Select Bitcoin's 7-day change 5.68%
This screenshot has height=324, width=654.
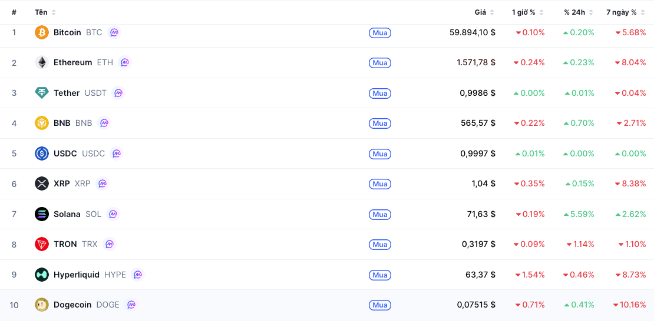point(630,32)
